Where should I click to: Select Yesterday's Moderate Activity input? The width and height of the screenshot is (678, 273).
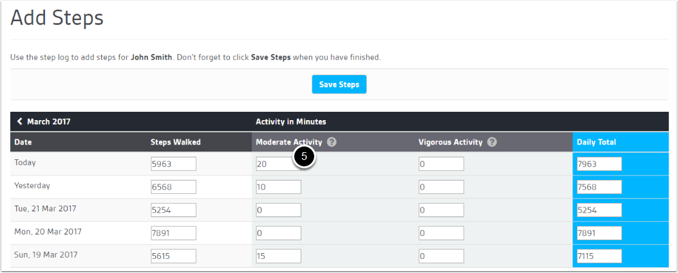tap(278, 187)
